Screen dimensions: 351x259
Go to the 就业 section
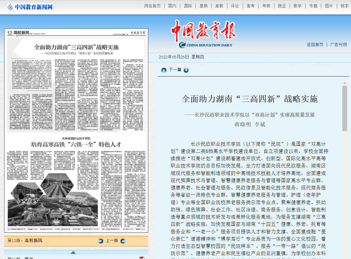282,6
